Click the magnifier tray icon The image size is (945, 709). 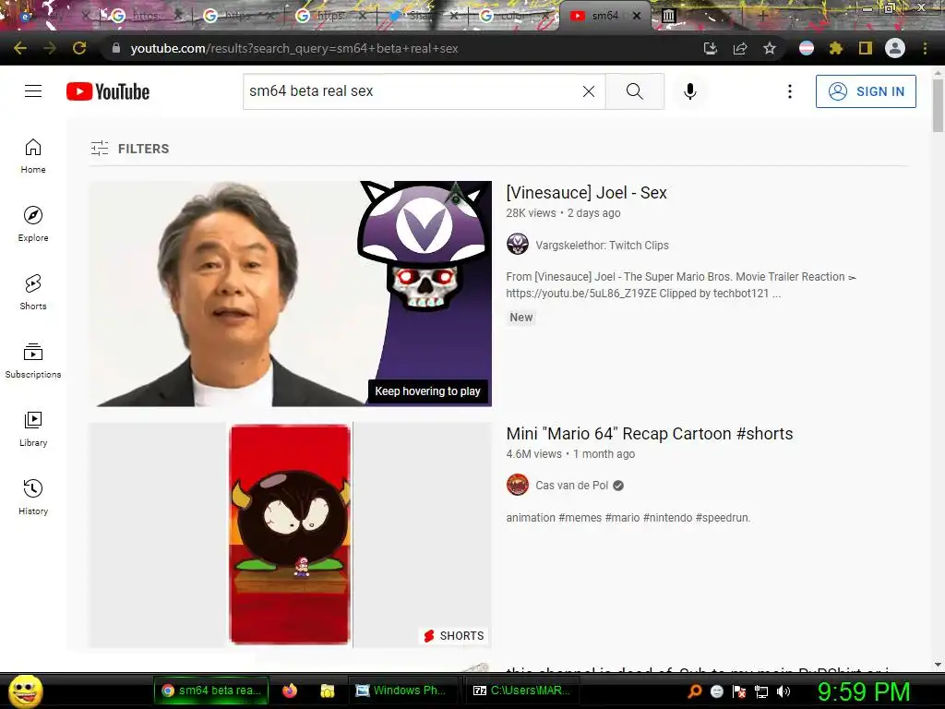pyautogui.click(x=695, y=691)
